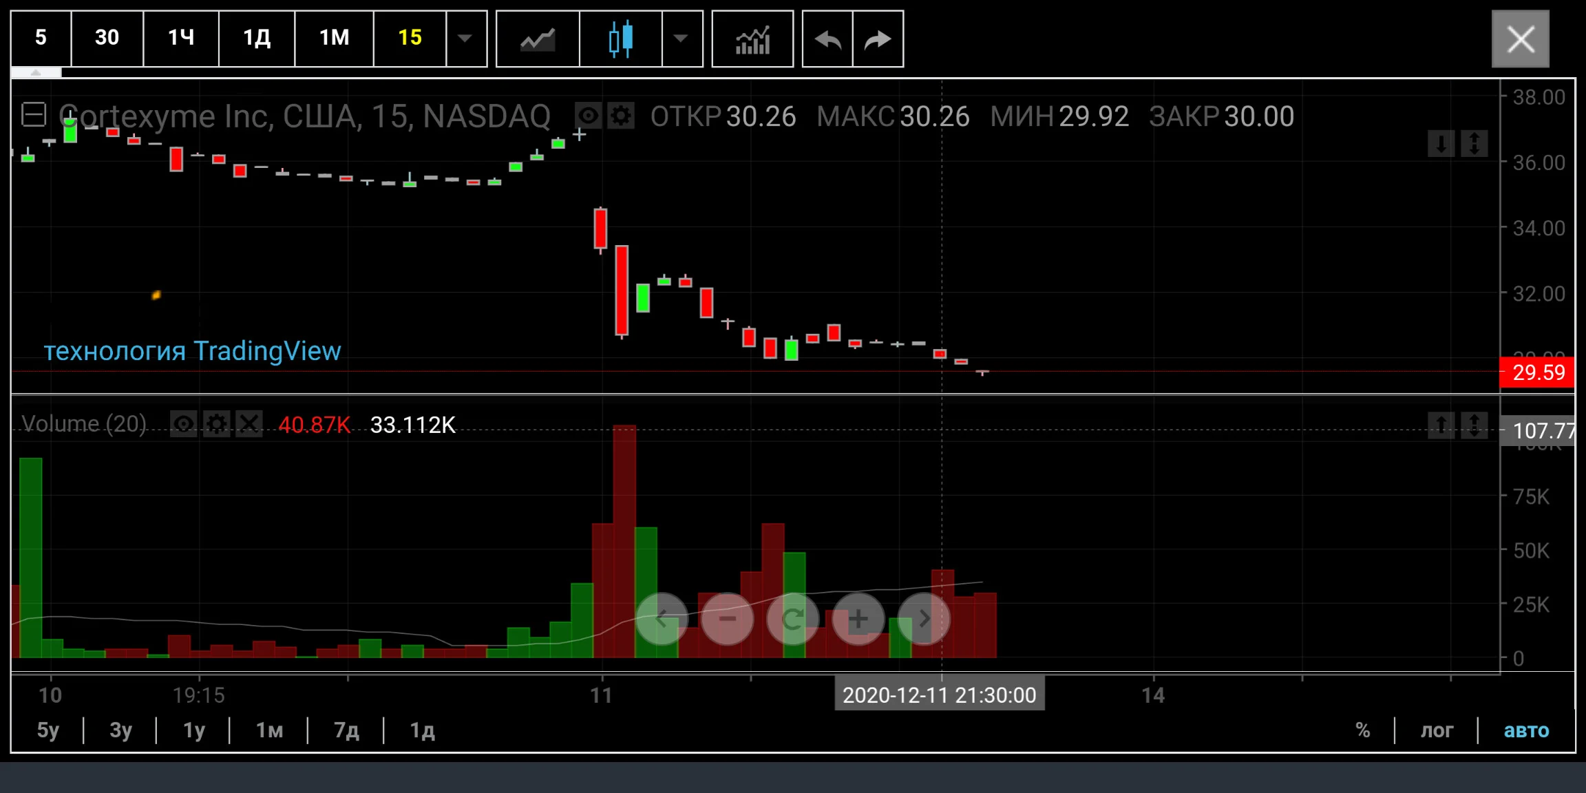Image resolution: width=1586 pixels, height=793 pixels.
Task: Set the date range to 5у
Action: click(x=48, y=730)
